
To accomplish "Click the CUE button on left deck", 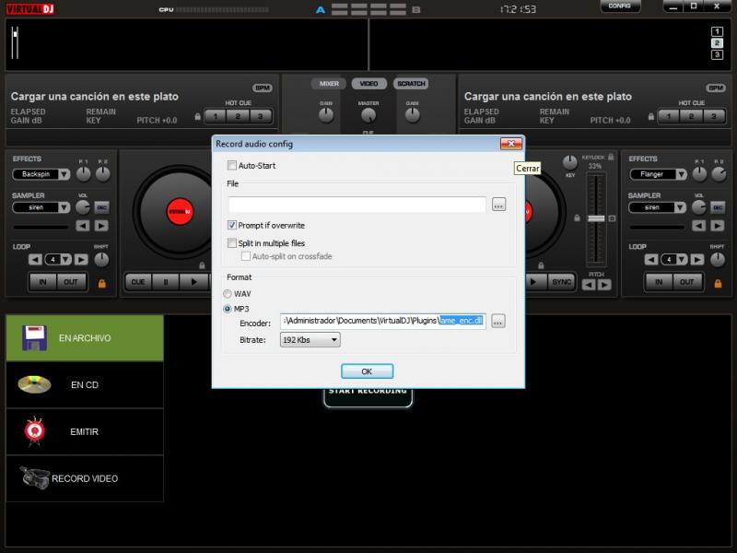I will 138,282.
